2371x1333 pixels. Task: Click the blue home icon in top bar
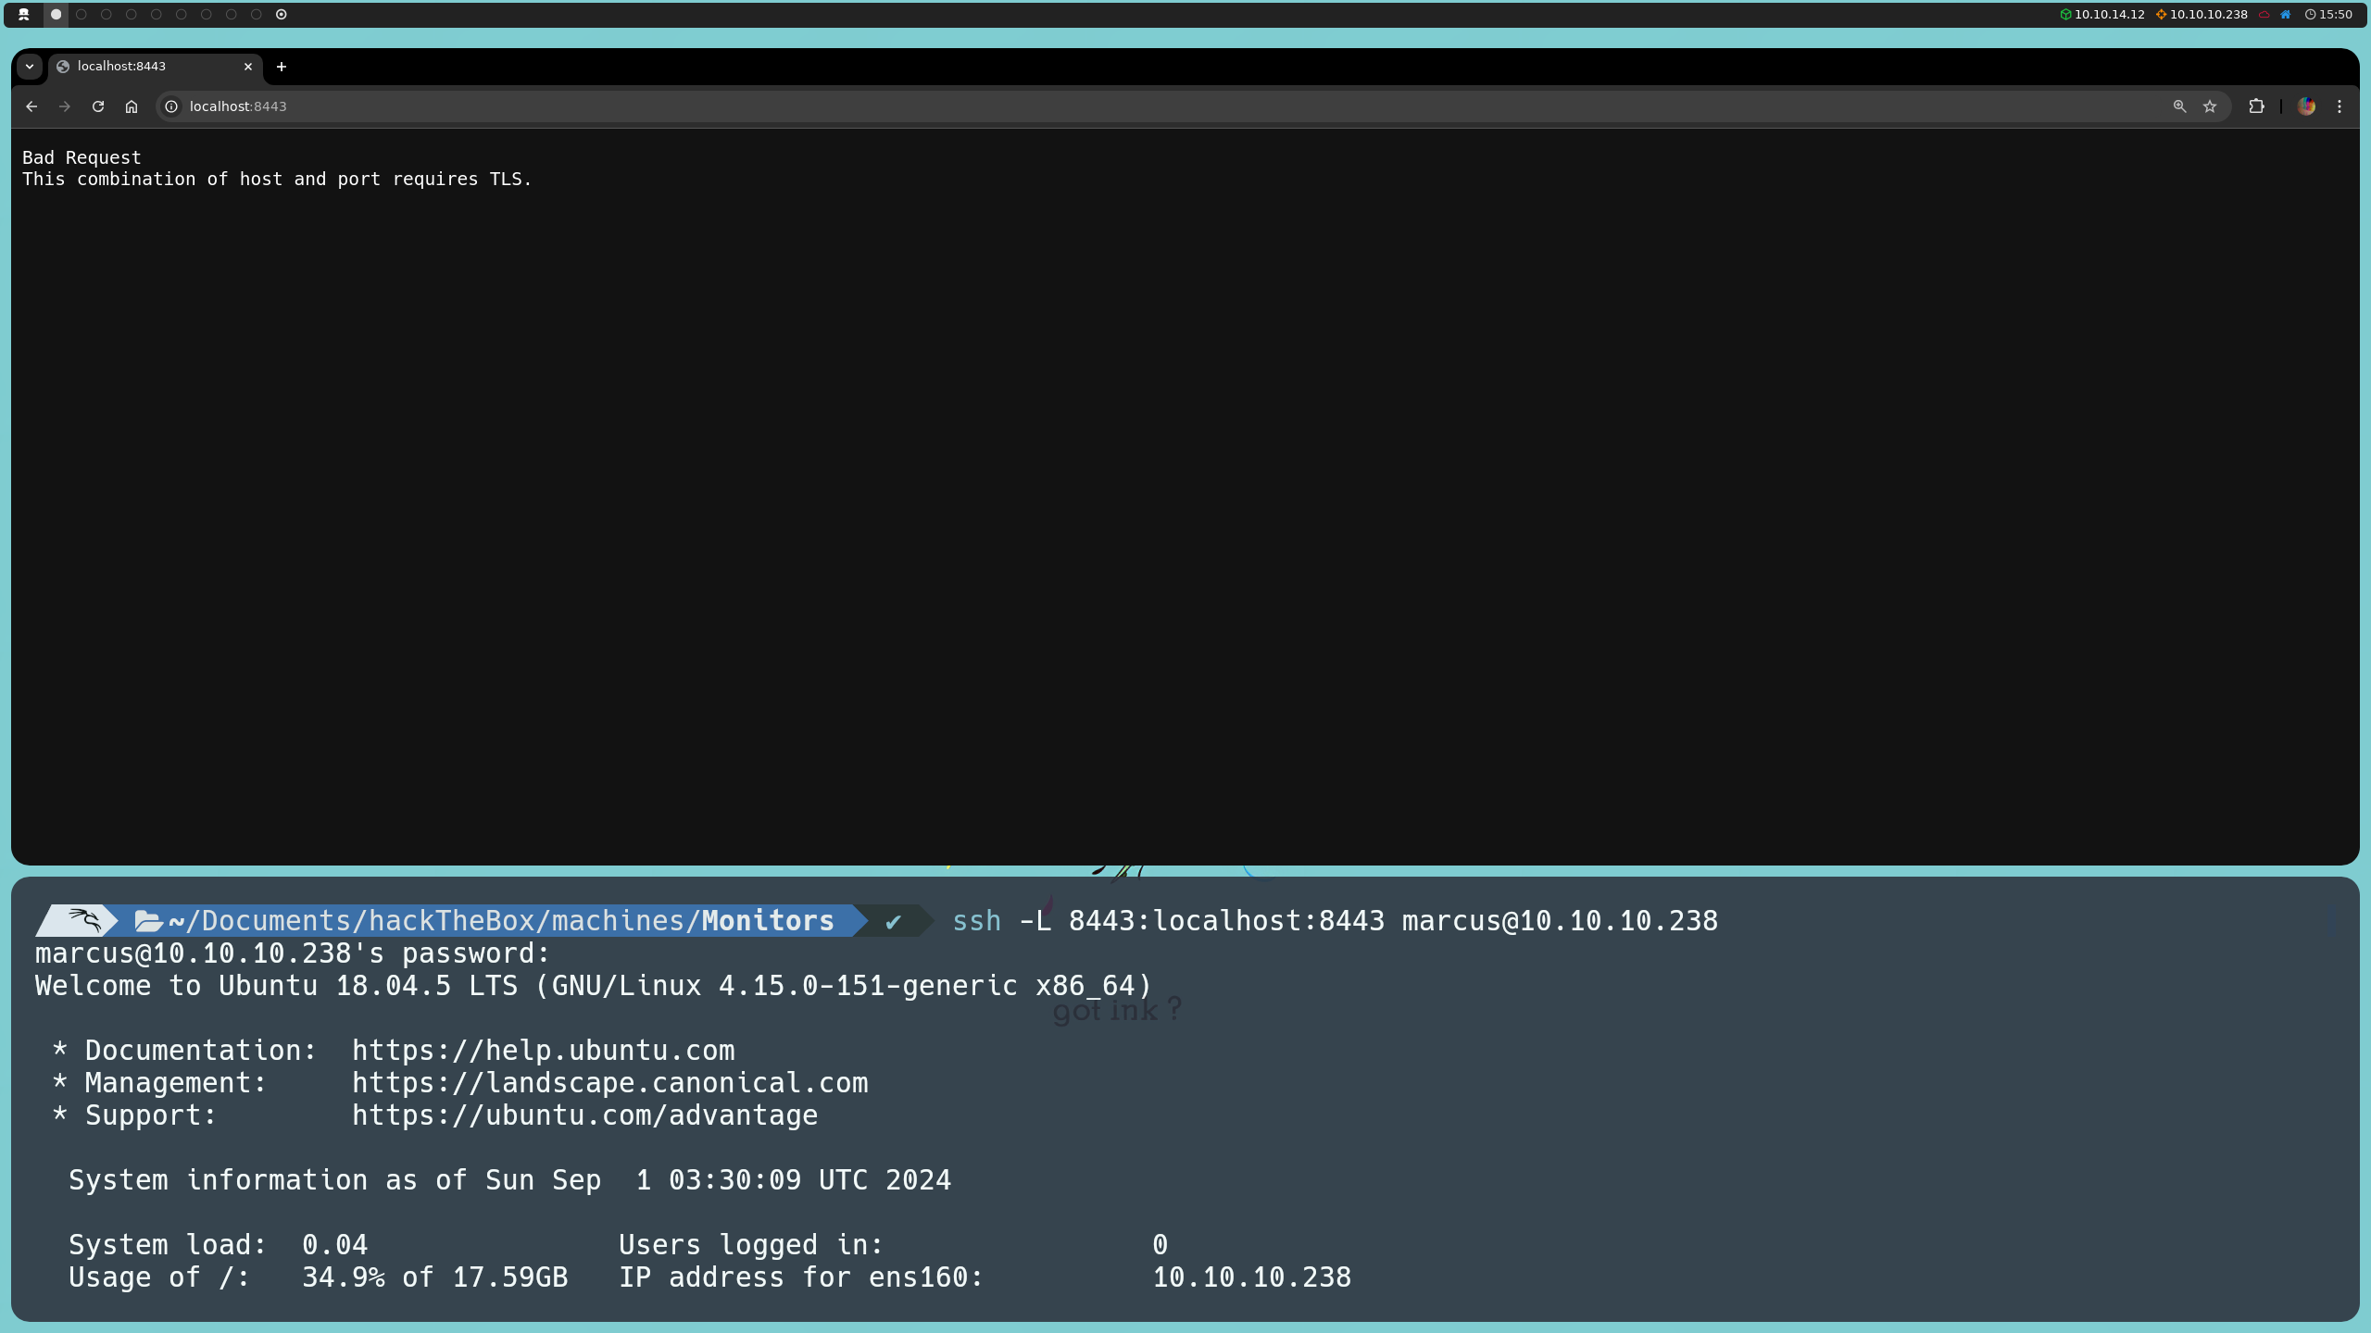tap(2286, 14)
